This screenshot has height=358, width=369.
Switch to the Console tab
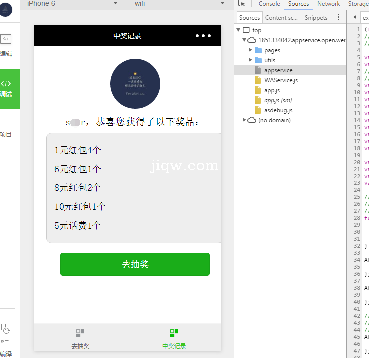pyautogui.click(x=269, y=4)
